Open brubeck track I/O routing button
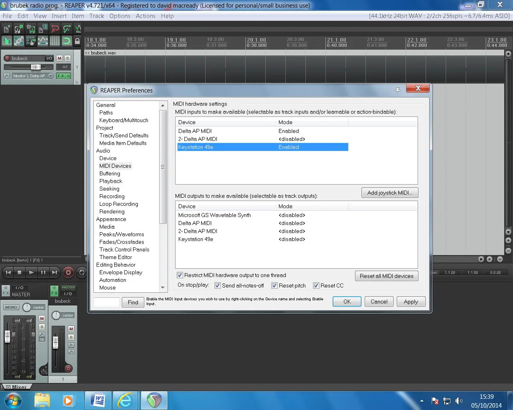This screenshot has width=513, height=410. (x=49, y=58)
